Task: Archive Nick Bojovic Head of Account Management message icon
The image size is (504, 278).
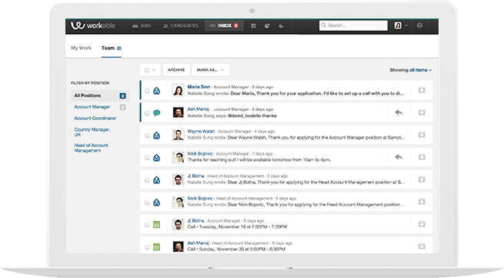Action: coord(422,202)
